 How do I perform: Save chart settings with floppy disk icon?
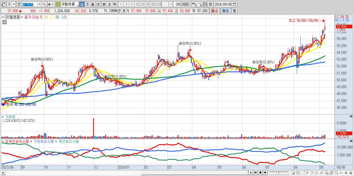tap(205, 5)
